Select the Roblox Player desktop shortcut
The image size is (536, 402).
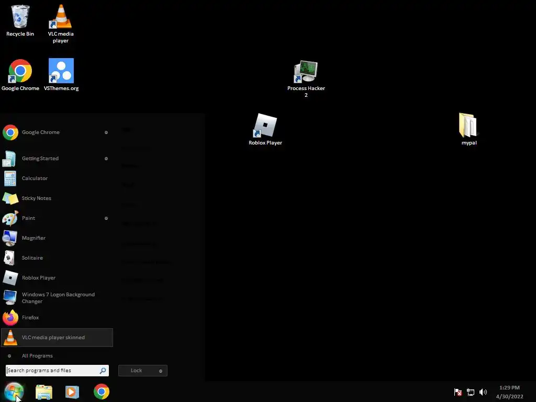[265, 130]
